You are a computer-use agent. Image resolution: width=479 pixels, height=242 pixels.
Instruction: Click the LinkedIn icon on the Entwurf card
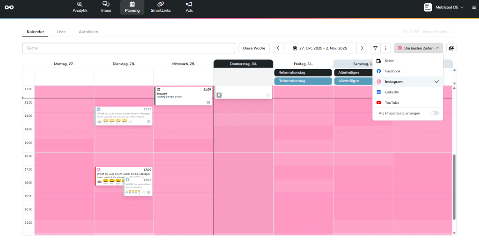pos(159,89)
